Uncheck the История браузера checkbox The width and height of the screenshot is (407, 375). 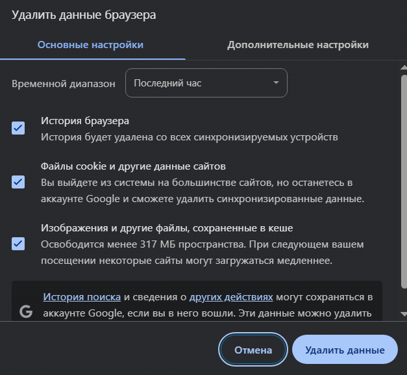(x=18, y=128)
